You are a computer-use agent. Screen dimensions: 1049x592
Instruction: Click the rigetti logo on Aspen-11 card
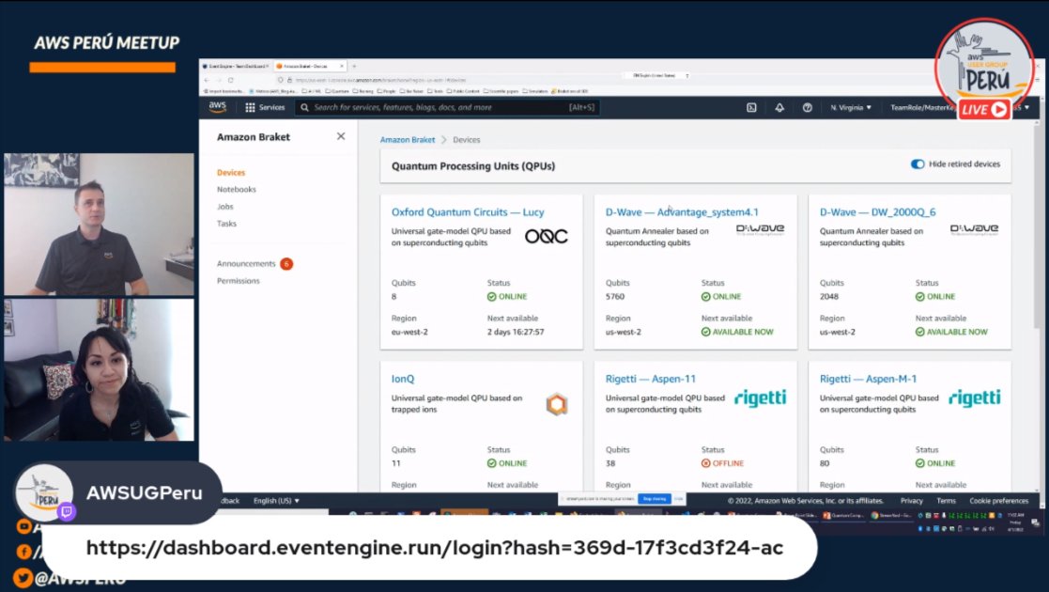coord(760,397)
